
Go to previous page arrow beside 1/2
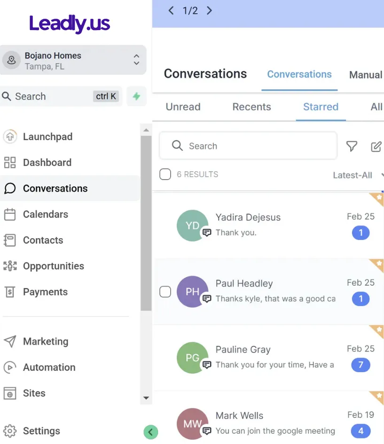(x=171, y=11)
